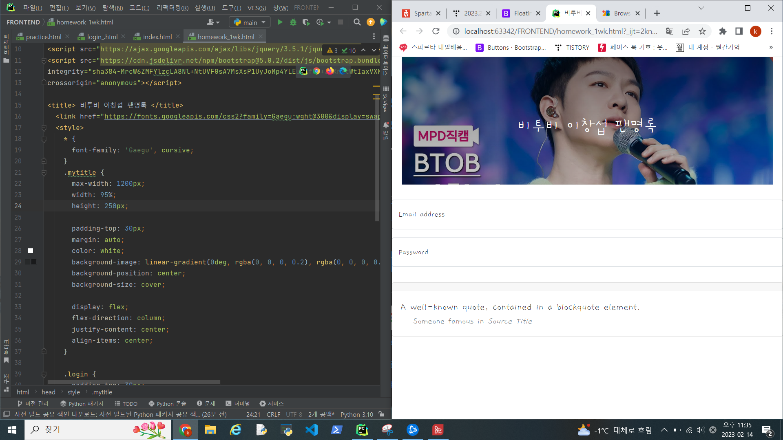Switch to the Sparta Chrome tab

(x=422, y=13)
